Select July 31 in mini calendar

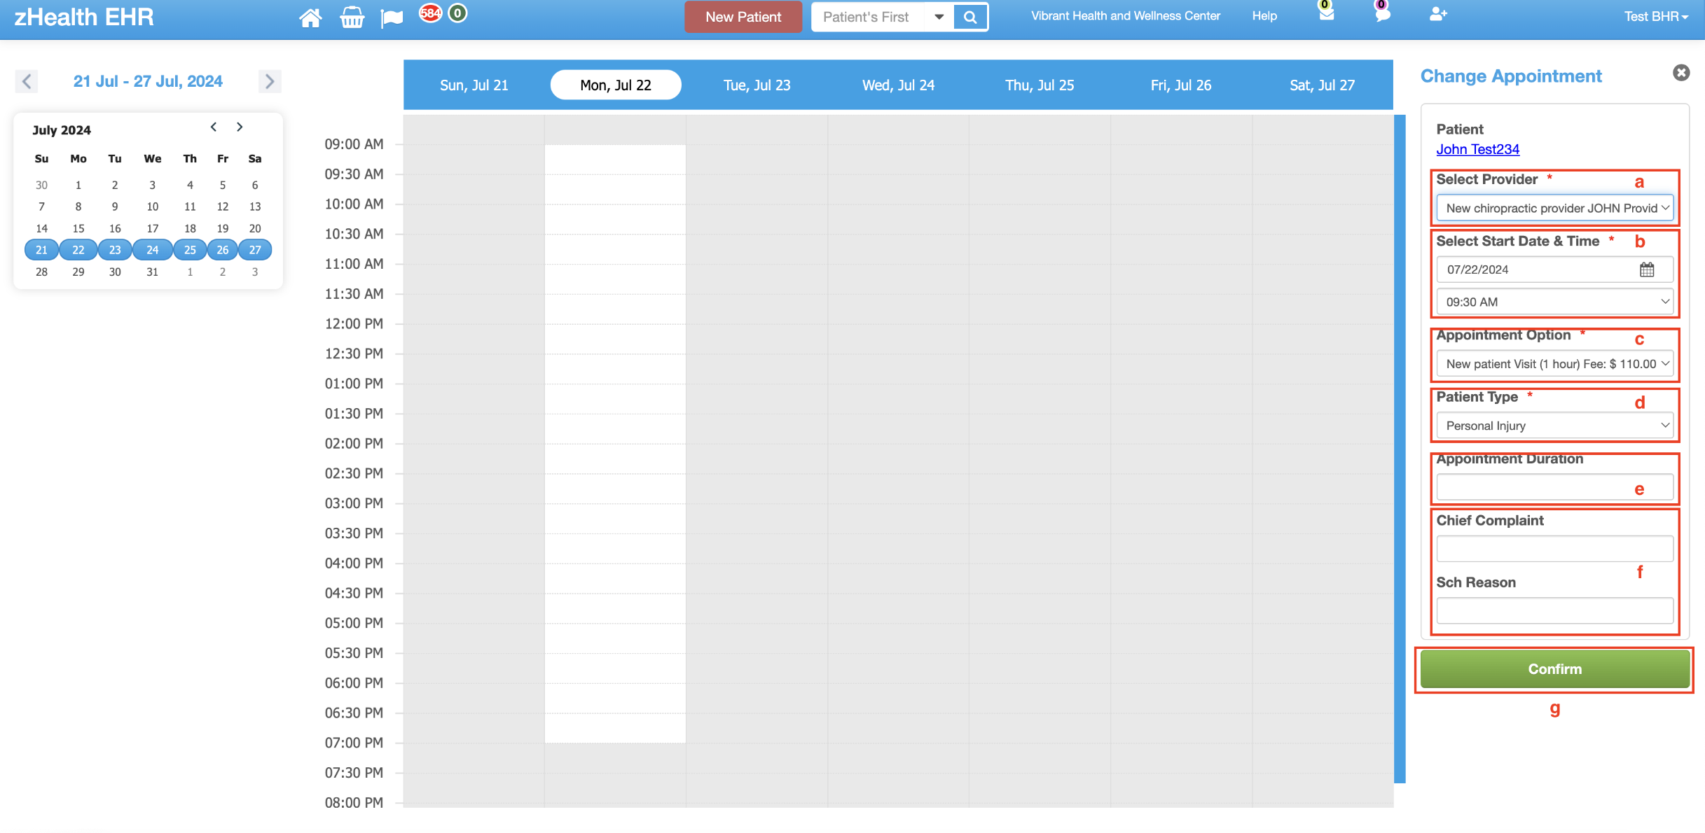point(152,272)
